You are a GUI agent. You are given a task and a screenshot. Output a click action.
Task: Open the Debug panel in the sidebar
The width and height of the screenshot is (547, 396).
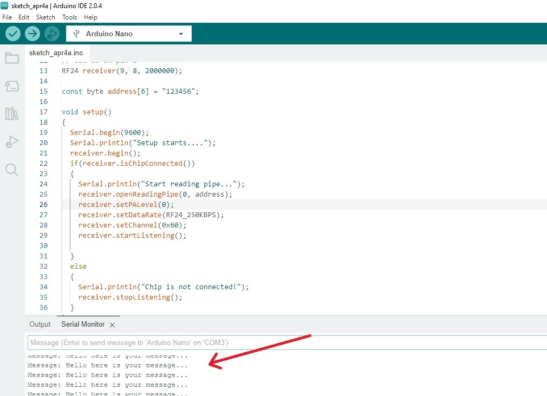click(x=12, y=141)
